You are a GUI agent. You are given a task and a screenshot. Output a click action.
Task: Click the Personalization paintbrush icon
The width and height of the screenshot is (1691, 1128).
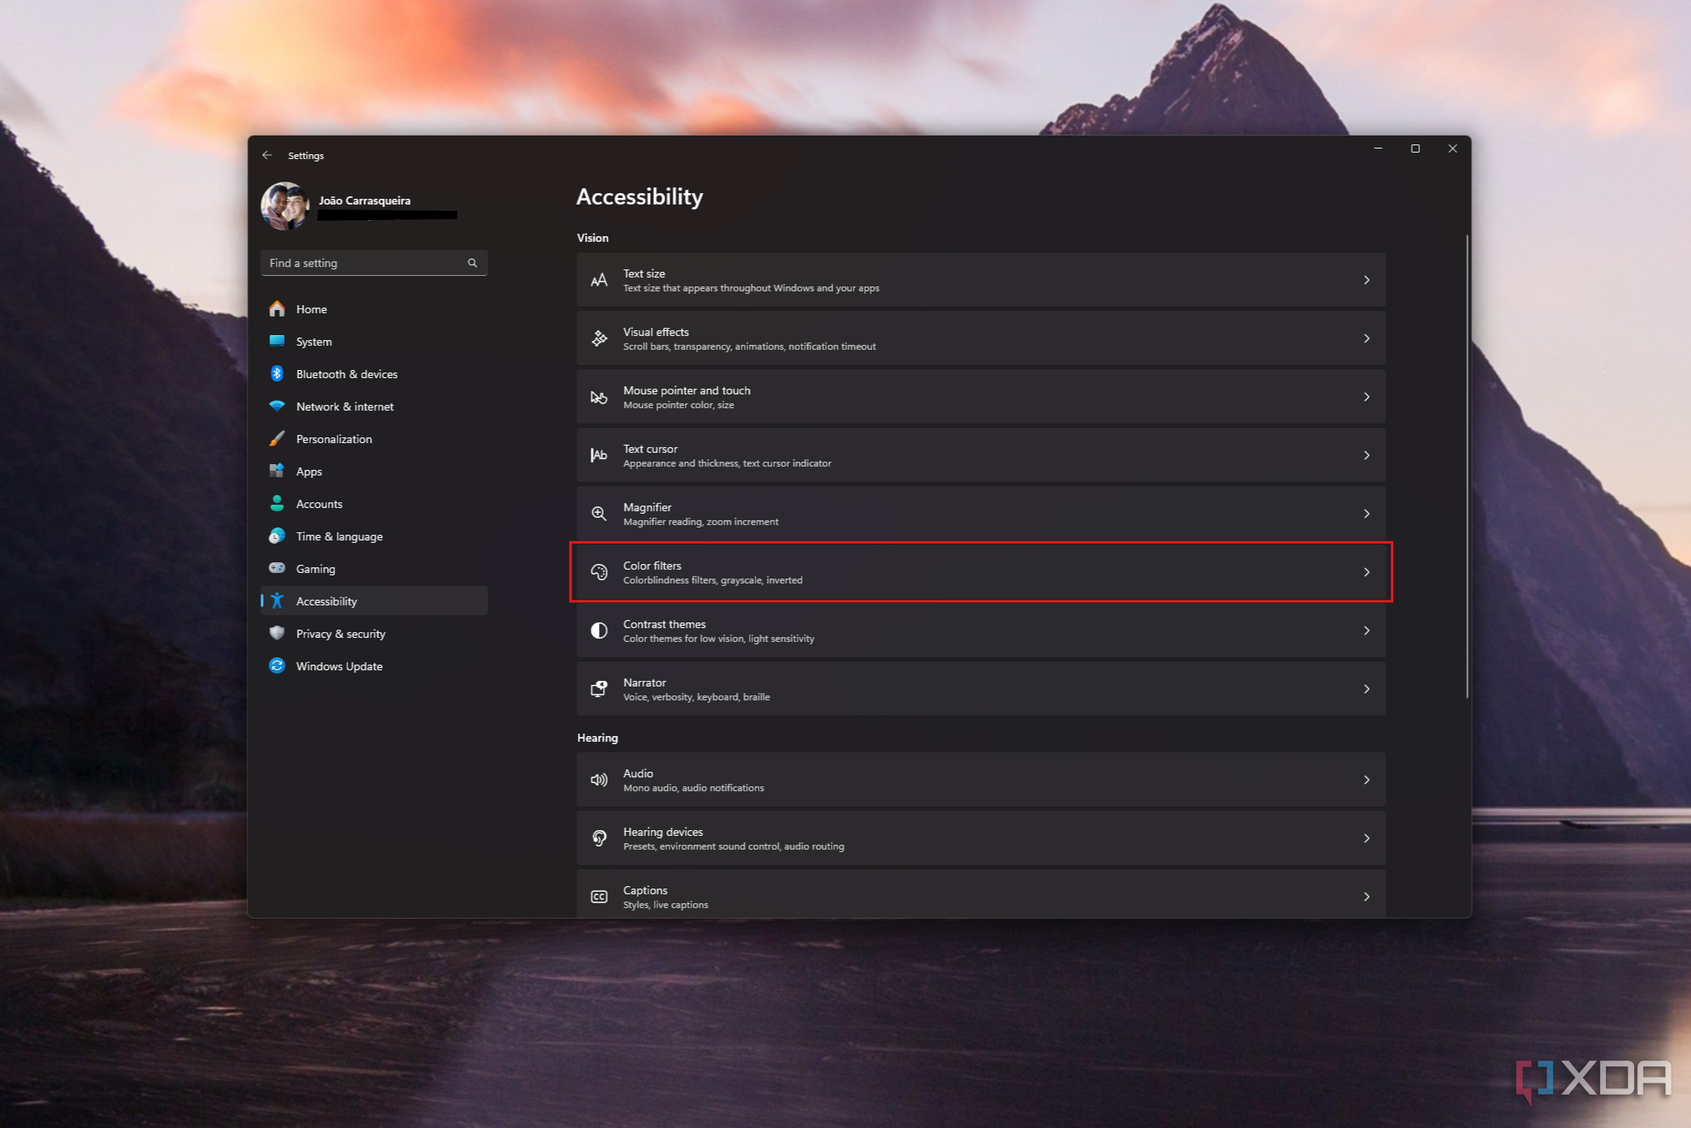(x=277, y=439)
